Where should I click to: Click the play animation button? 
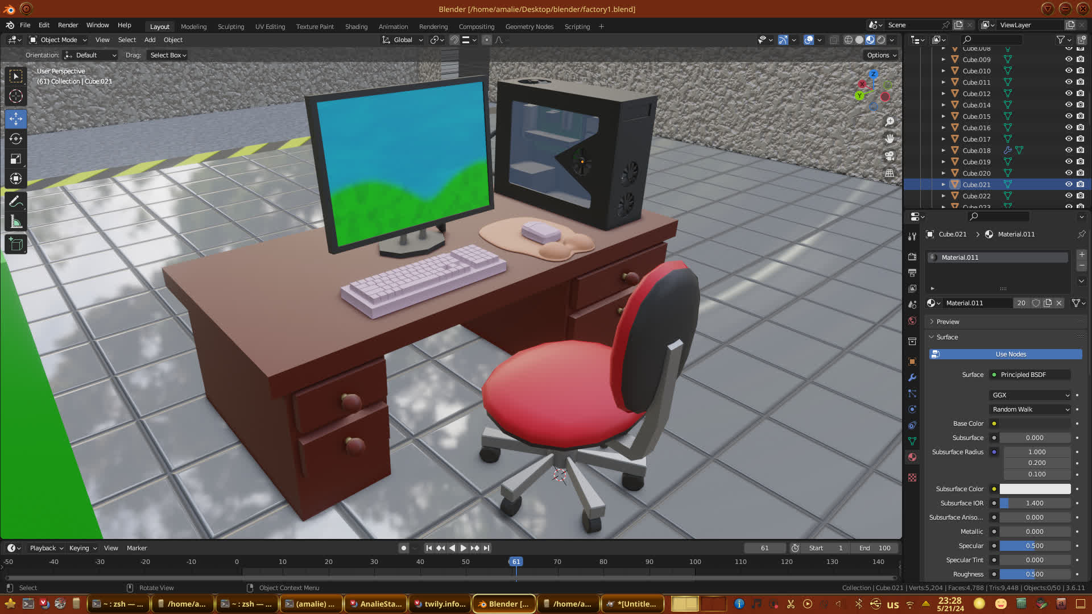point(464,548)
